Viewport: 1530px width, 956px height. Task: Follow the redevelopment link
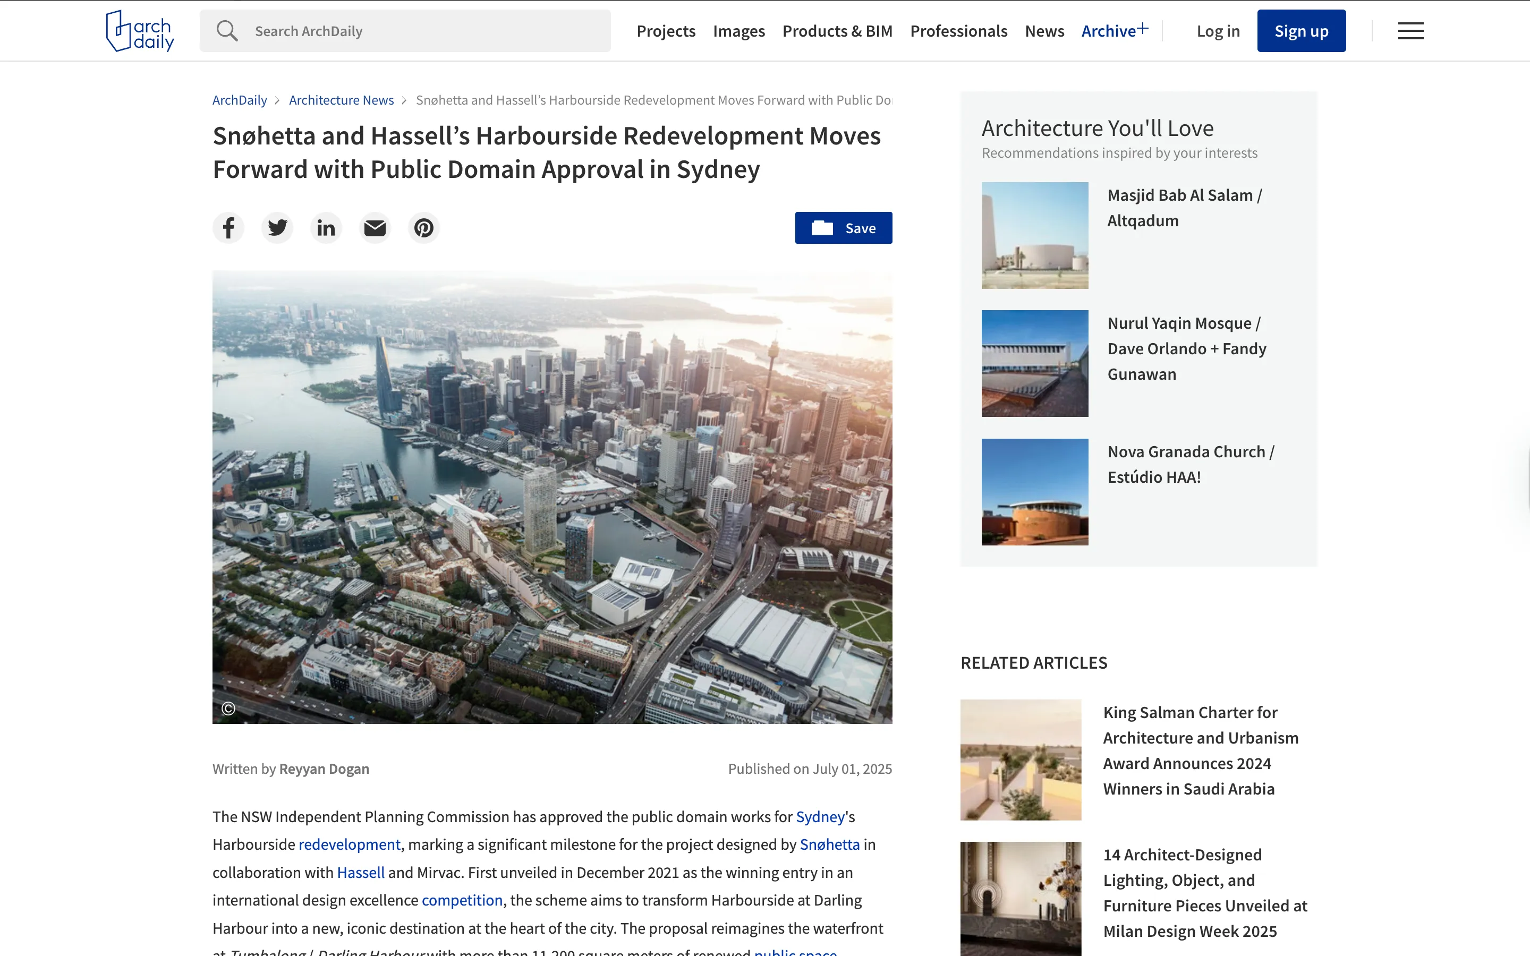[x=349, y=844]
